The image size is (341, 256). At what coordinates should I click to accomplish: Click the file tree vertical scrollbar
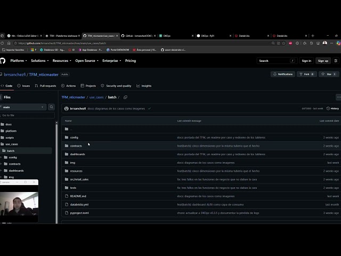click(x=56, y=172)
